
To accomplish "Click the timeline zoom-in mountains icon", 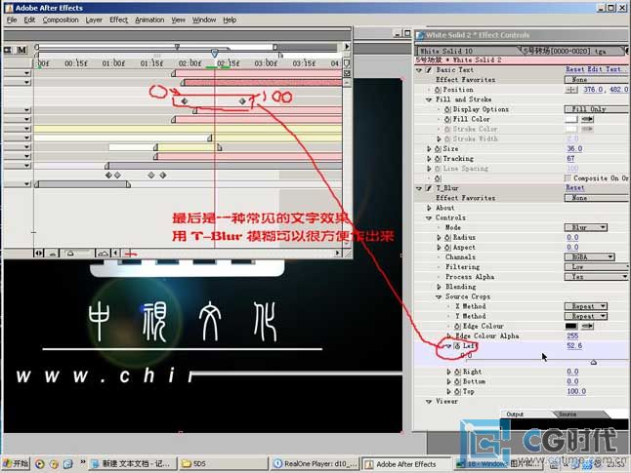I will coord(103,254).
